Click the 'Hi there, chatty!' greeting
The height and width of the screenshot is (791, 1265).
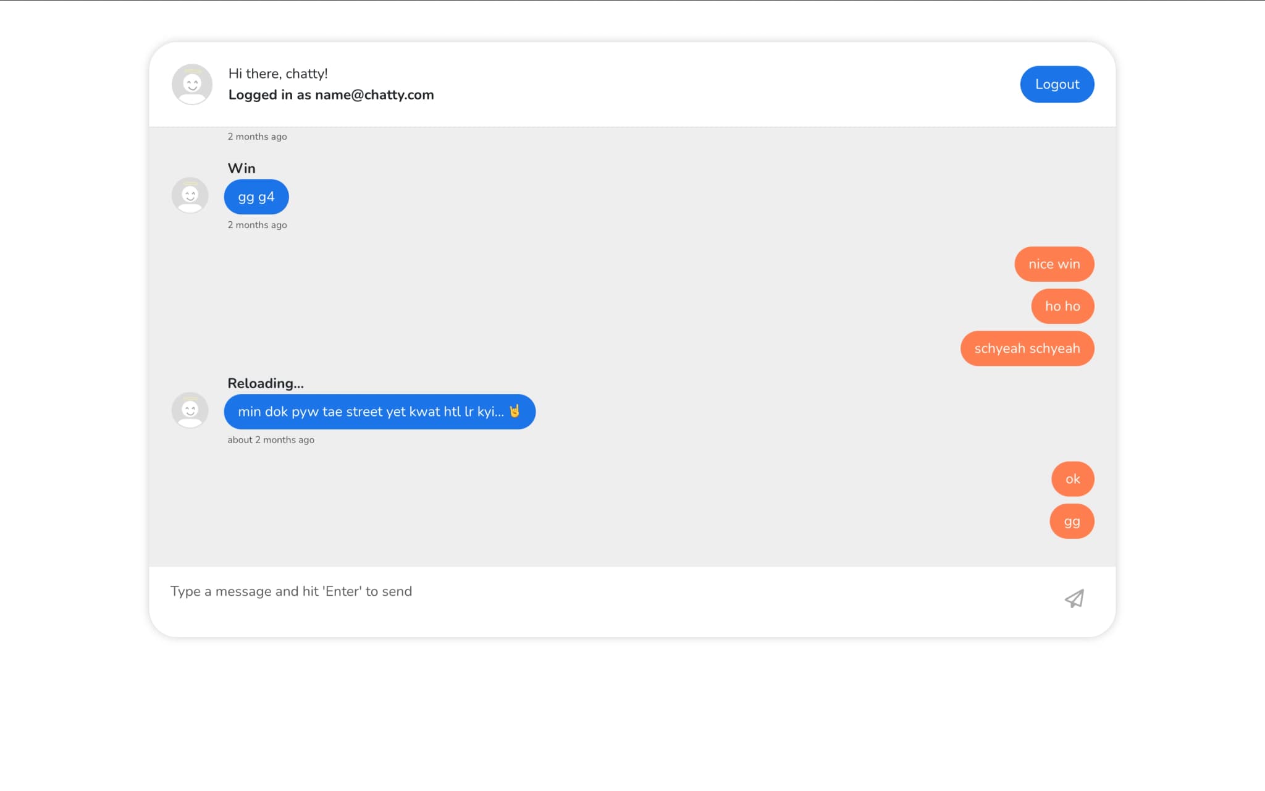coord(278,74)
